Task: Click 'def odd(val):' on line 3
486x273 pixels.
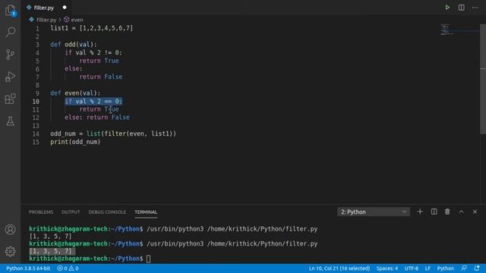Action: (74, 44)
